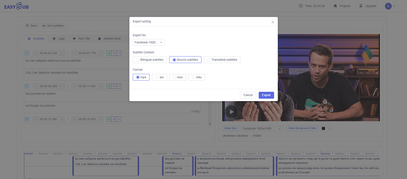Viewport: 407px width, 179px height.
Task: Click the EasySub logo
Action: click(16, 6)
